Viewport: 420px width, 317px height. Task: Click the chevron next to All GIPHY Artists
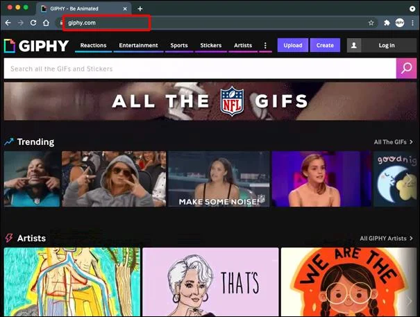tap(411, 239)
